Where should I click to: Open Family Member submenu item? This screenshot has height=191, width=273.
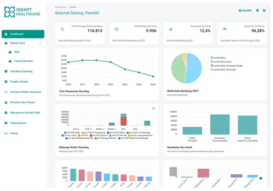(x=23, y=61)
